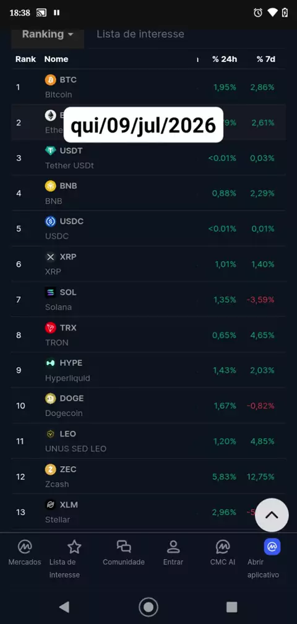Go to Mercados in bottom navigation
Viewport: 297px width, 624px height.
click(25, 553)
